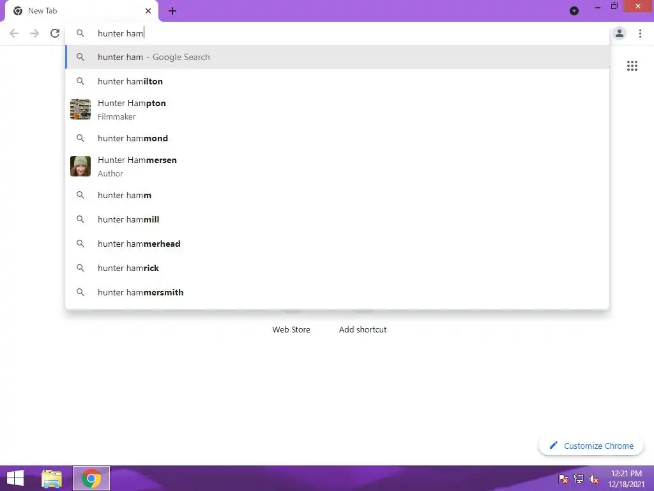Screen dimensions: 654x491
Task: Click the Chrome taskbar icon
Action: click(91, 478)
